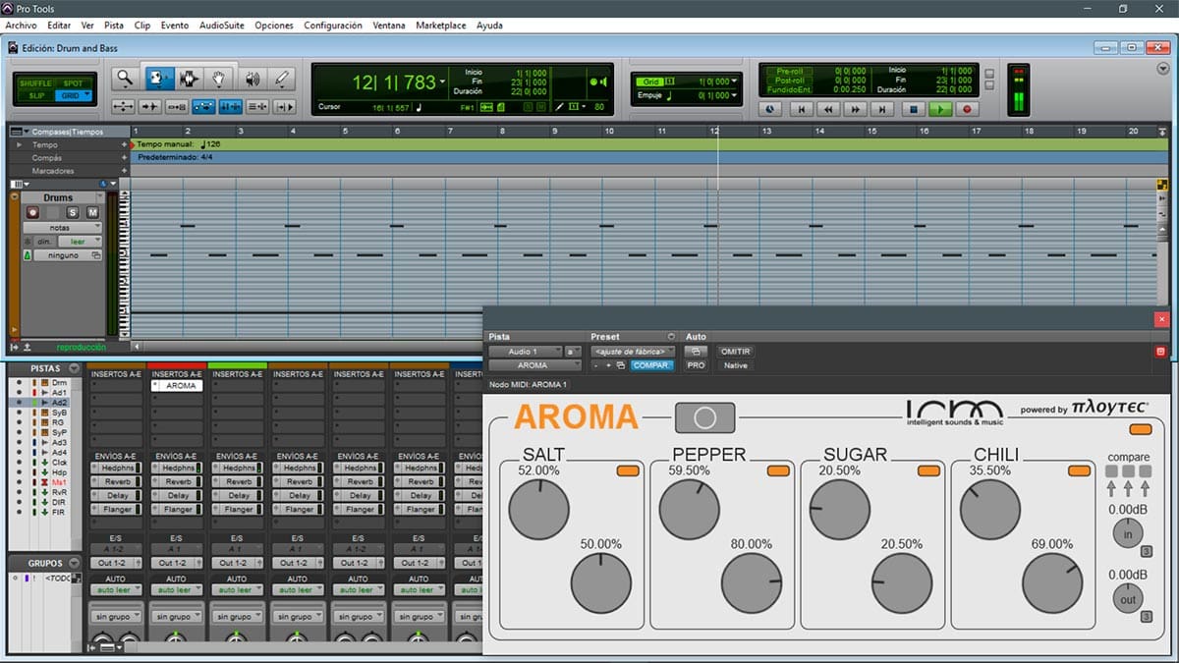Click the PRO automation button
1179x663 pixels.
[696, 365]
